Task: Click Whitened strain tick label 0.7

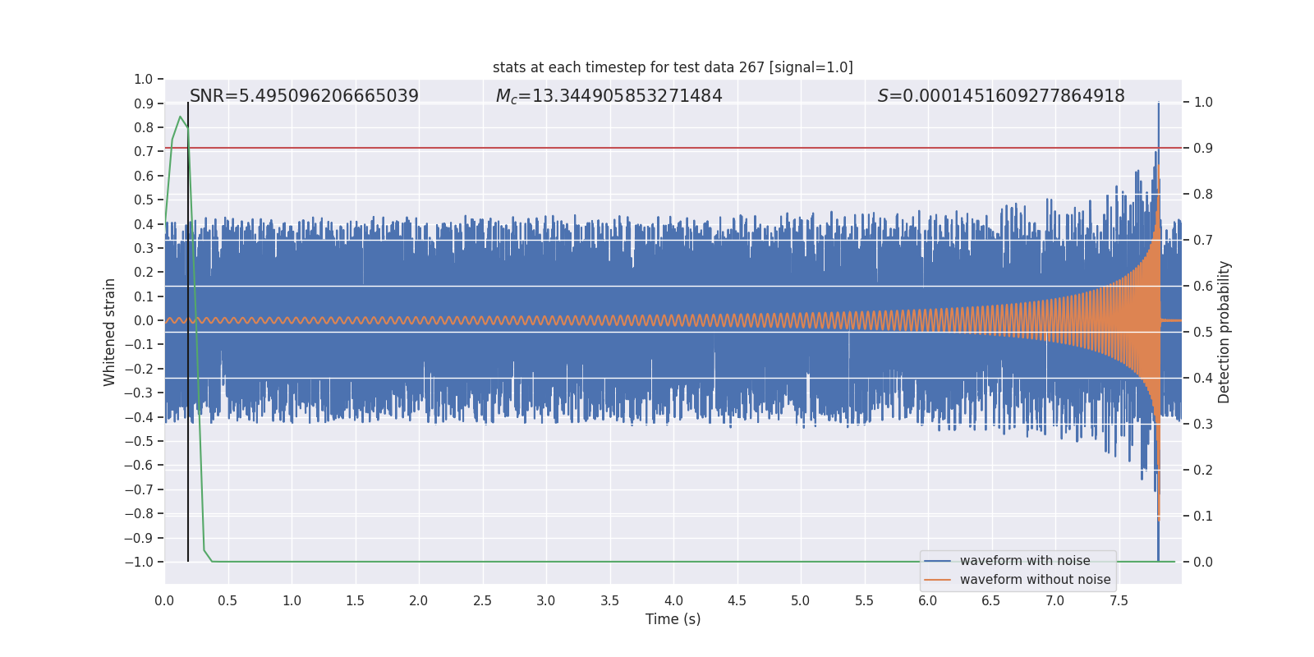Action: tap(144, 151)
